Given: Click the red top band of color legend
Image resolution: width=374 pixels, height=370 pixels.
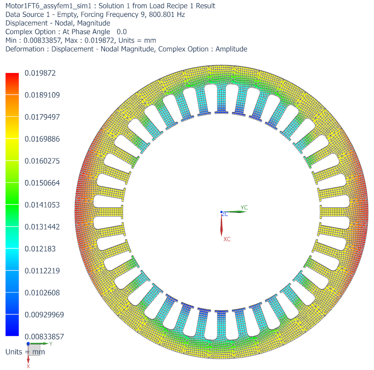Looking at the screenshot, I should (x=12, y=84).
